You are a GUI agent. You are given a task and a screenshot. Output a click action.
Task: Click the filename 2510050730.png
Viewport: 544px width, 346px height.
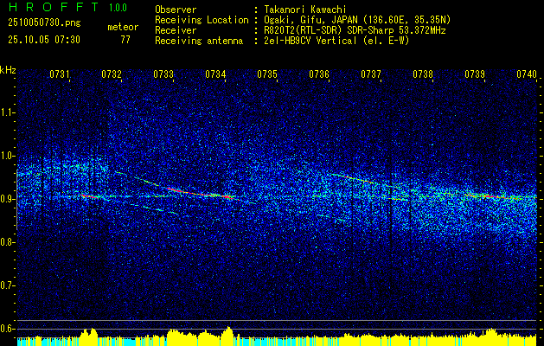pos(44,22)
